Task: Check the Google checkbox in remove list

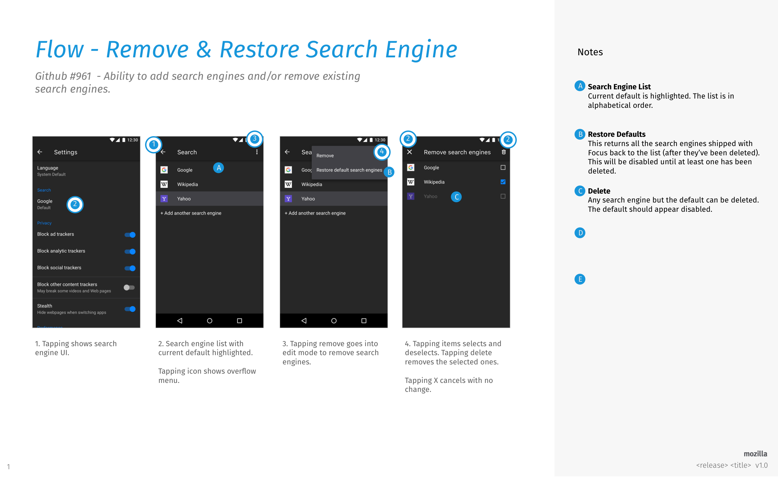Action: point(503,168)
